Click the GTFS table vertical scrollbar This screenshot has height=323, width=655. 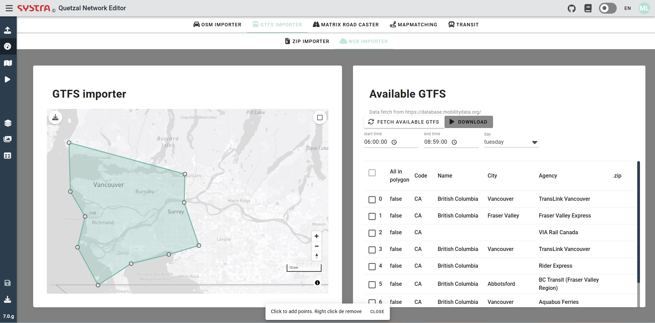pos(638,222)
